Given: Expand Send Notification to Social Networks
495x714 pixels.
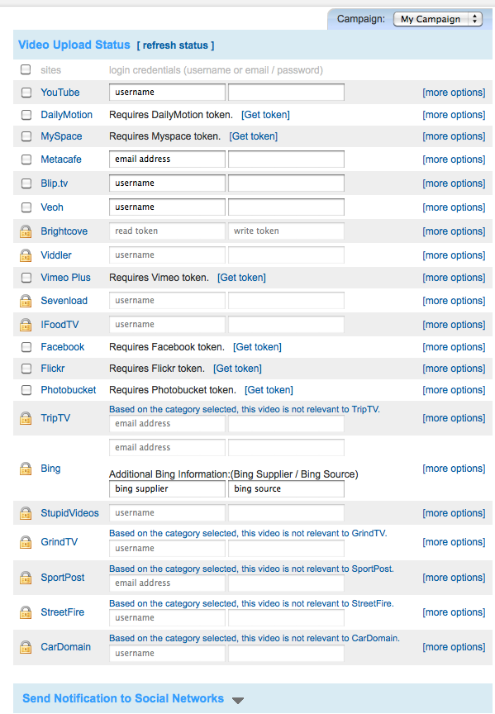Looking at the screenshot, I should tap(238, 700).
